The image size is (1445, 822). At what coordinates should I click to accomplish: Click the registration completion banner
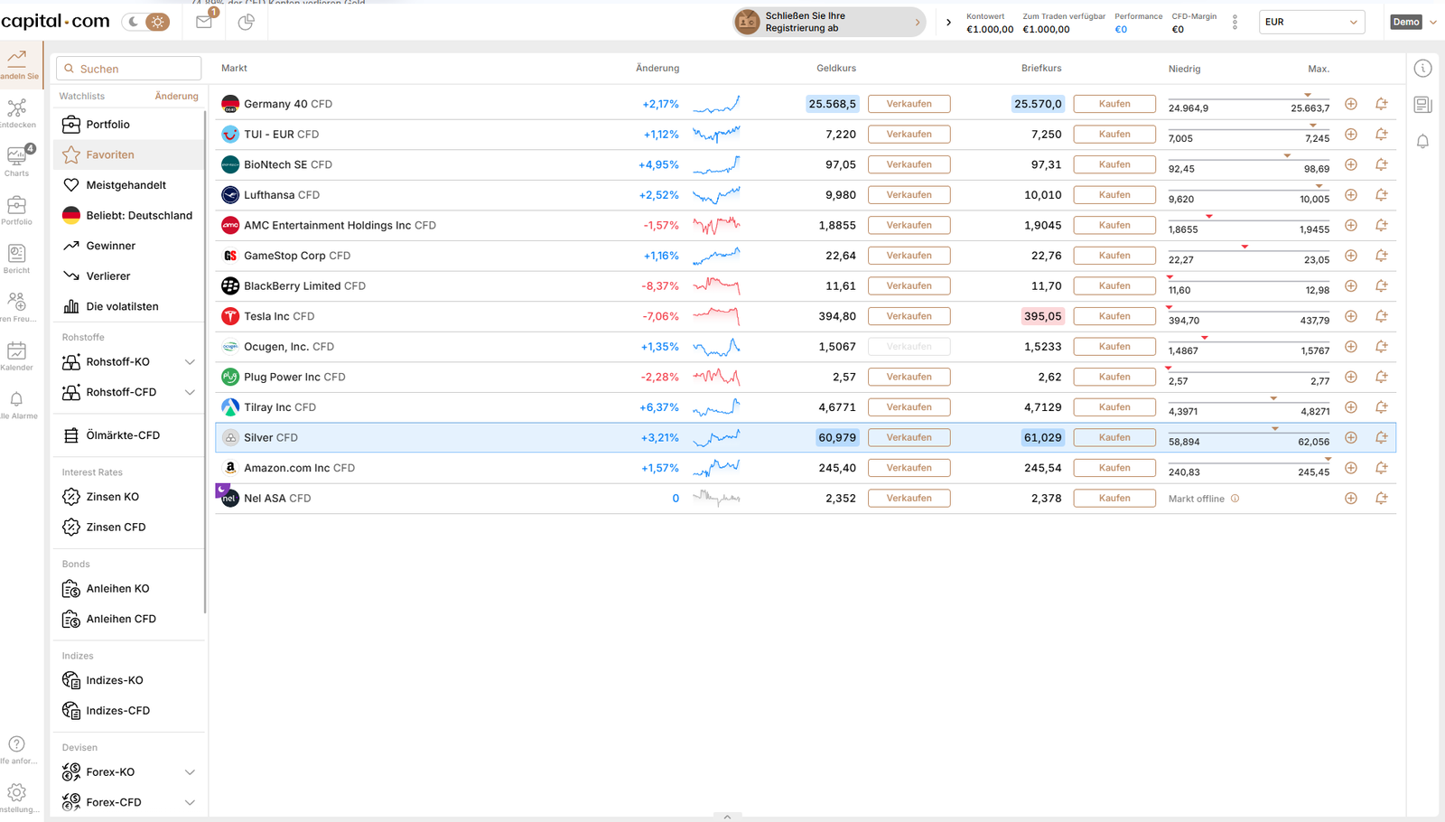coord(829,22)
